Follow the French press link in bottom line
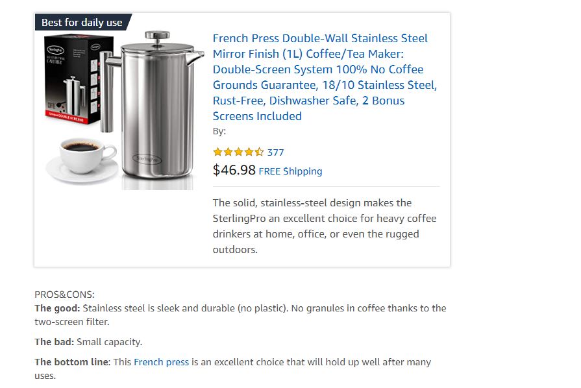 click(161, 362)
